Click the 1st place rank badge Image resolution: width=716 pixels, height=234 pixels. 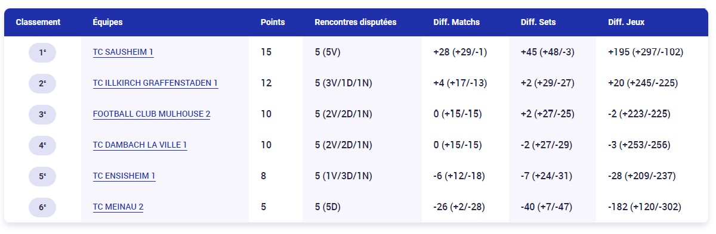pos(42,52)
